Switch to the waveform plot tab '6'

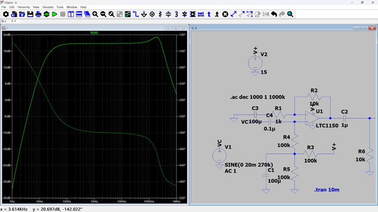click(4, 21)
